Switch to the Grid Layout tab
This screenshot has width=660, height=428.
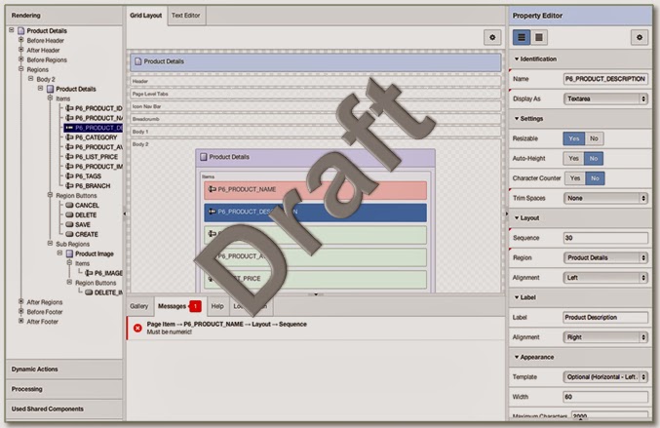click(145, 16)
